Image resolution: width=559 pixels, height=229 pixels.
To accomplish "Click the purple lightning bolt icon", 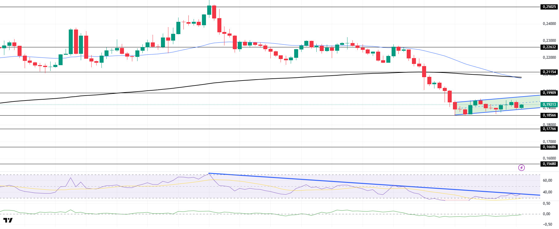I will (521, 168).
